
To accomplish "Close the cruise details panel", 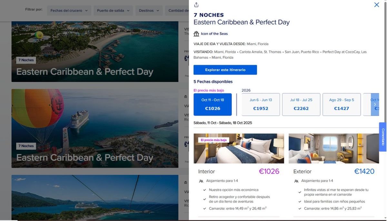I will pyautogui.click(x=376, y=5).
